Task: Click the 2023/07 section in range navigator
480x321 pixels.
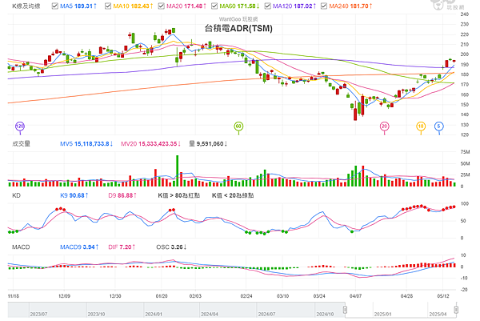Action: point(58,310)
